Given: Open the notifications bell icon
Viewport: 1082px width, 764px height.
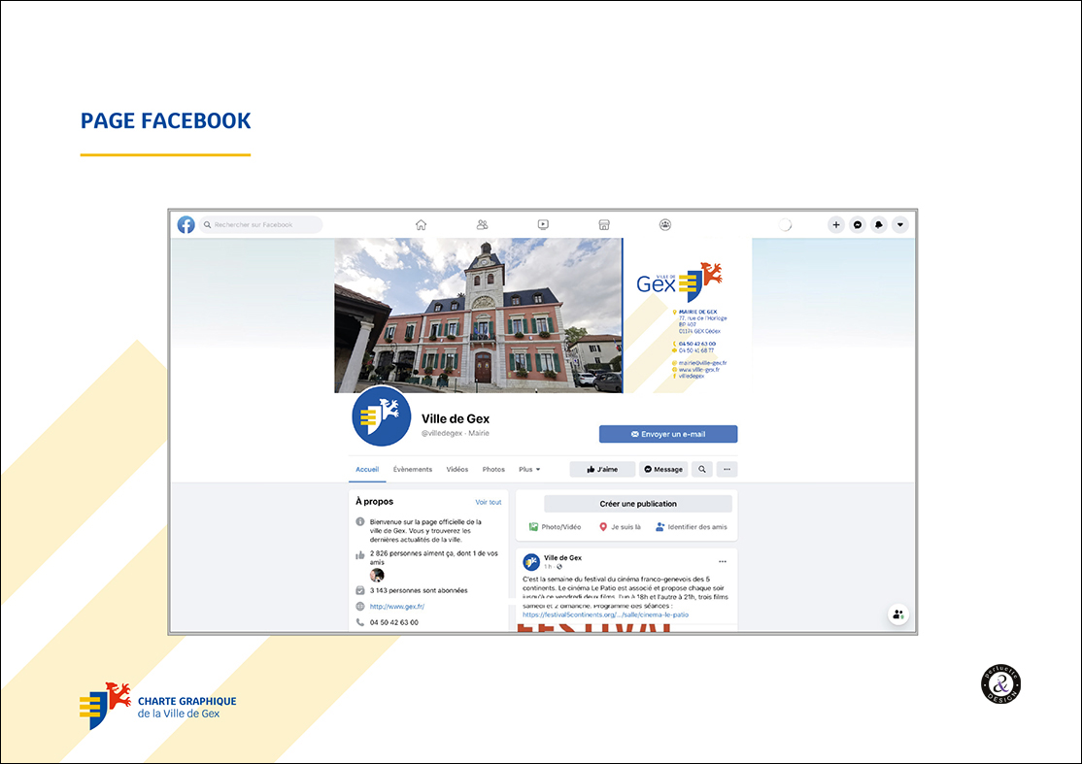Looking at the screenshot, I should pyautogui.click(x=879, y=224).
